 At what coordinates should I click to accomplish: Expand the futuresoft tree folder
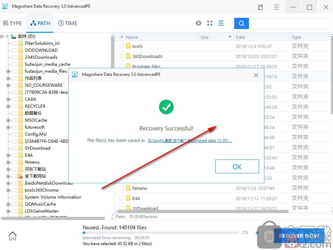(x=8, y=127)
